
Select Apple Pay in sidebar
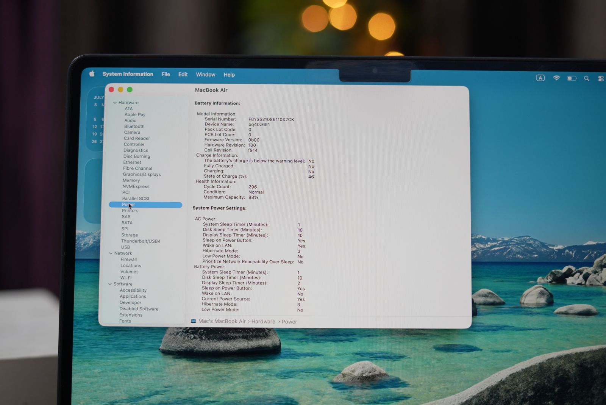point(135,114)
